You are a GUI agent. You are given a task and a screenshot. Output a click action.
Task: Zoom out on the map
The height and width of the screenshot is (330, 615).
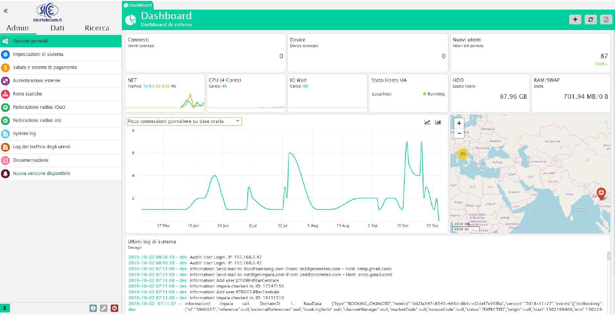459,133
